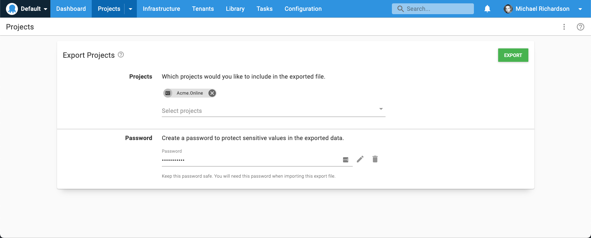Open the vertical ellipsis overflow menu

click(x=564, y=27)
